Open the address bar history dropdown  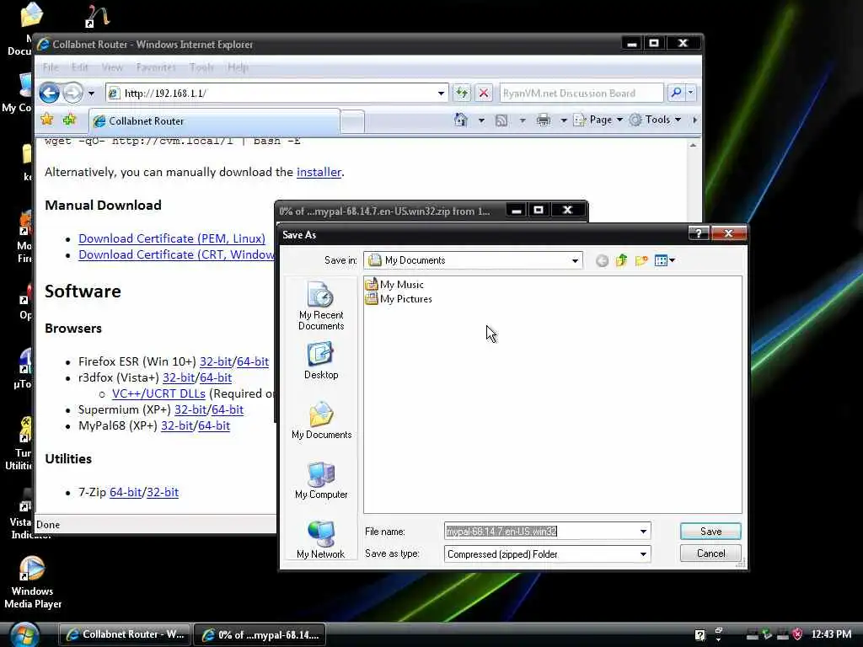tap(441, 94)
